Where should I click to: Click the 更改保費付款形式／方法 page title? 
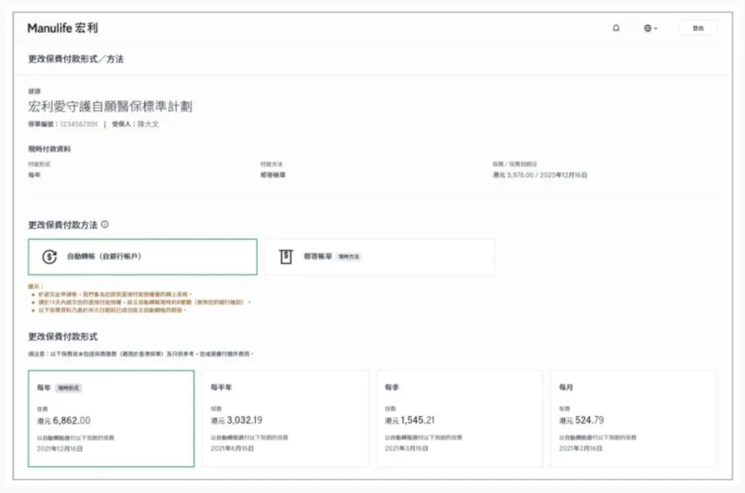(x=76, y=59)
